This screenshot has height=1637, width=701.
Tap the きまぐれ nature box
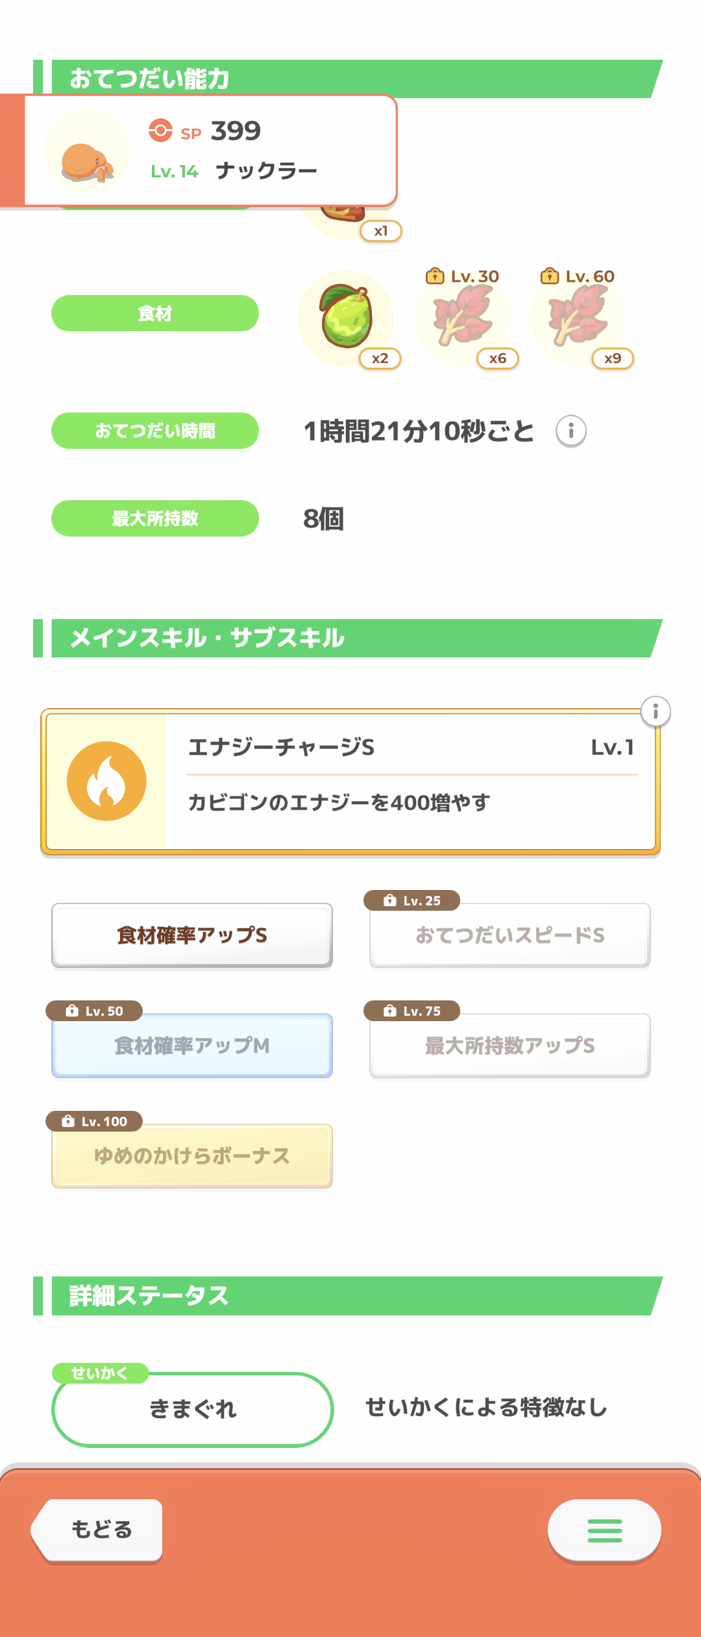(x=192, y=1409)
